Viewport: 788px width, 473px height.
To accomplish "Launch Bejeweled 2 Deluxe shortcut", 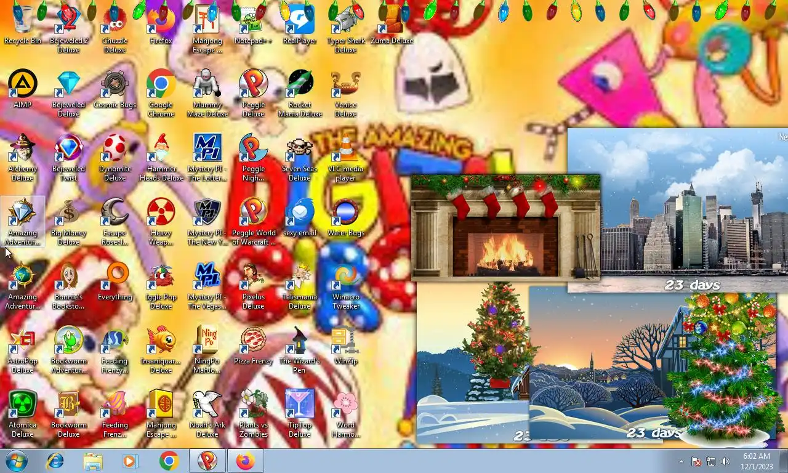I will (x=69, y=29).
